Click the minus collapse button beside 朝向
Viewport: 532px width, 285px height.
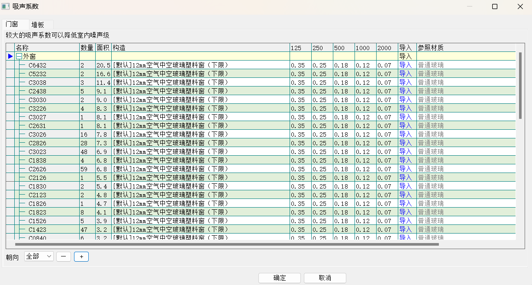pos(64,256)
